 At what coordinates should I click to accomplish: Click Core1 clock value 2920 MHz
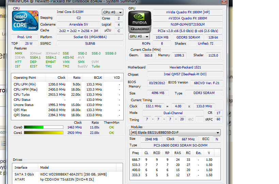pyautogui.click(x=75, y=133)
